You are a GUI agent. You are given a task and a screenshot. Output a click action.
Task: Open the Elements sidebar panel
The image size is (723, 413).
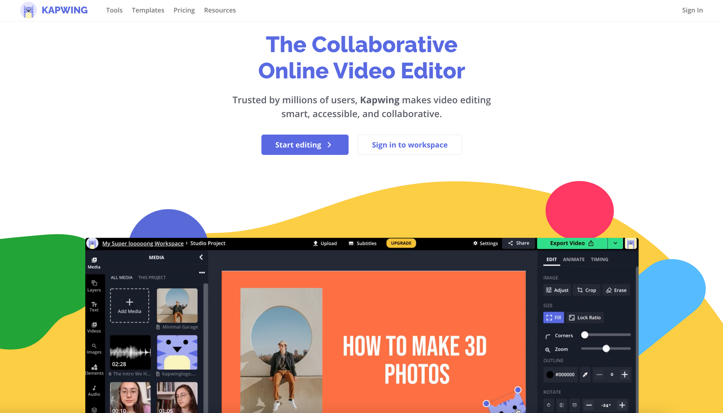click(94, 369)
